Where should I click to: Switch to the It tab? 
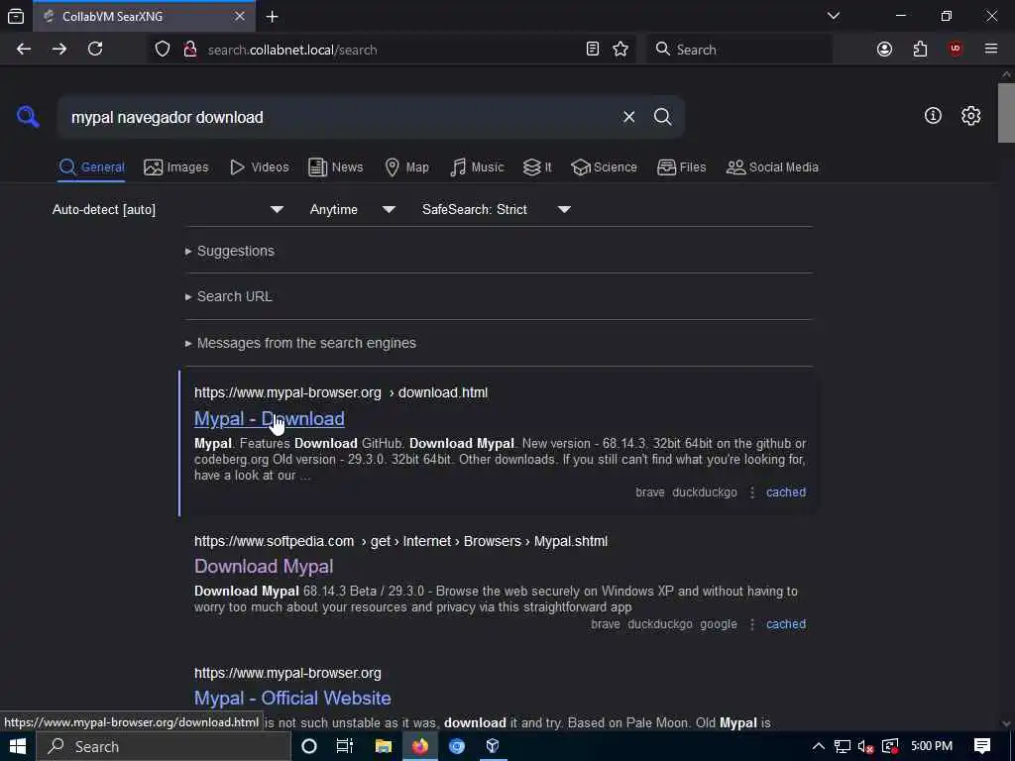(537, 166)
